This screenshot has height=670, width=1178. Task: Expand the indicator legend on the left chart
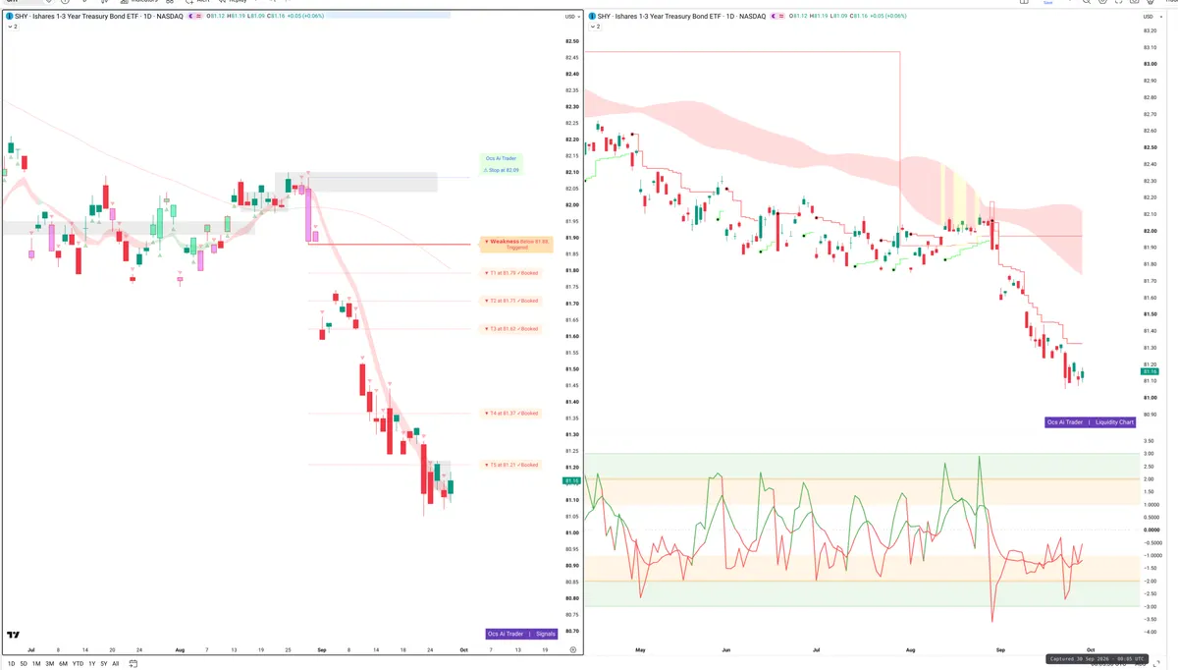tap(12, 27)
